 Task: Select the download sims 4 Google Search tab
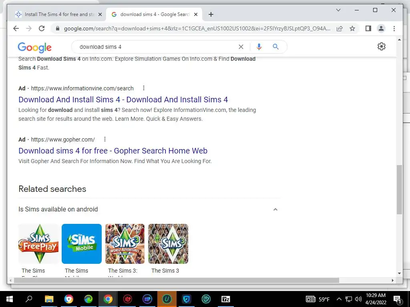[x=154, y=14]
